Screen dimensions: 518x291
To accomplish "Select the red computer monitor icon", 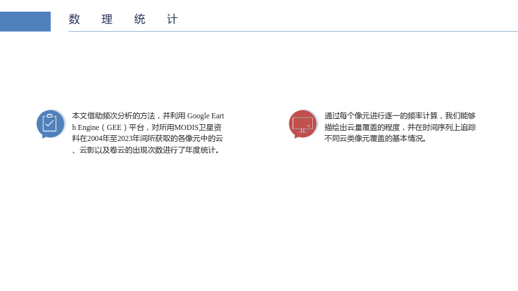I will [x=302, y=124].
